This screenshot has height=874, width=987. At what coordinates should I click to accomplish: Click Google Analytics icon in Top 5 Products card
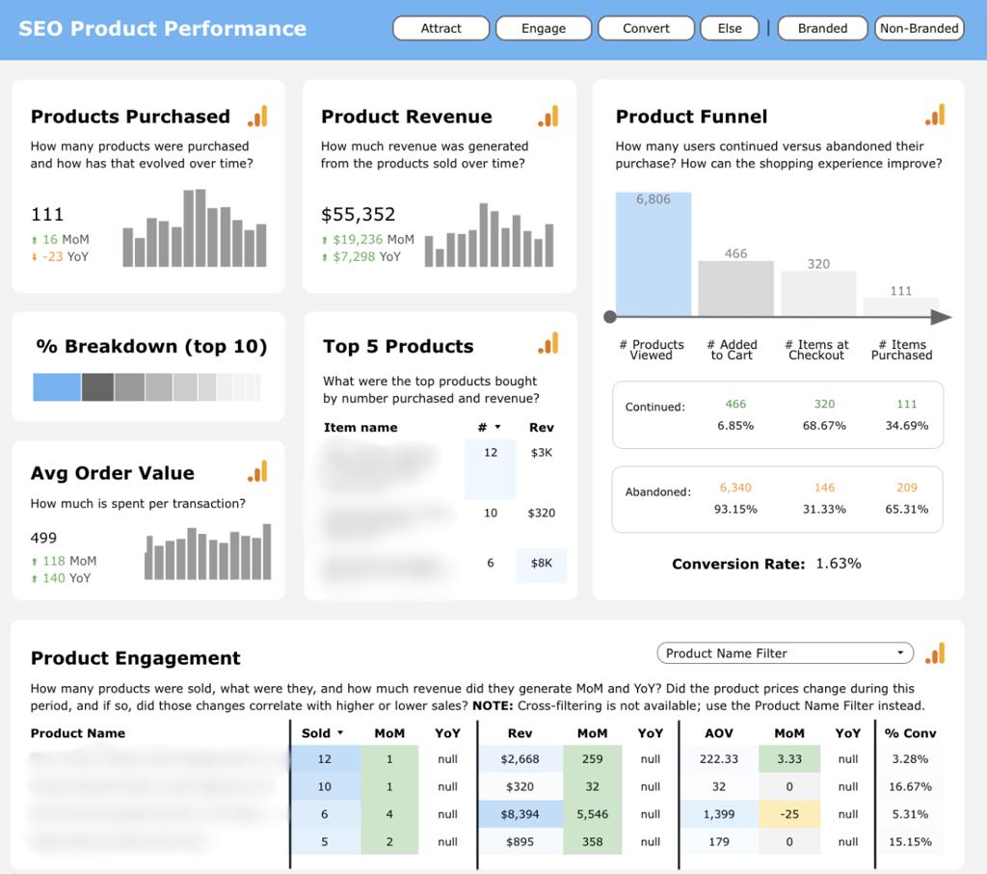(548, 343)
